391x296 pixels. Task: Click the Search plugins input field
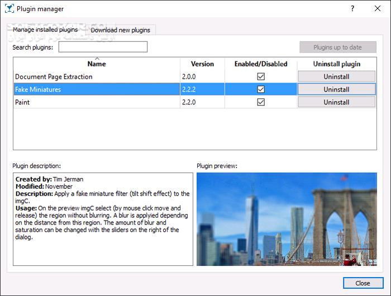tap(103, 47)
